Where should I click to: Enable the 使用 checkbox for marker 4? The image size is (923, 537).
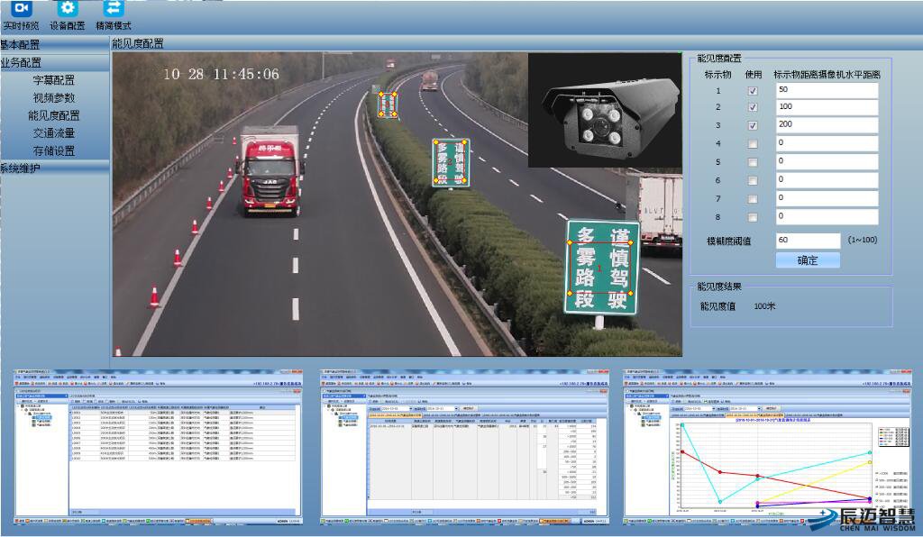tap(753, 144)
